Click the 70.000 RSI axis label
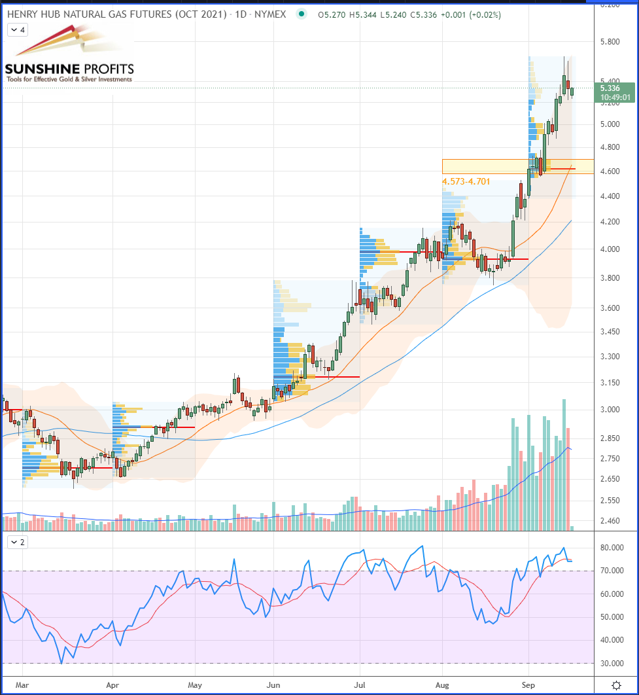Viewport: 639px width, 695px height. click(612, 571)
